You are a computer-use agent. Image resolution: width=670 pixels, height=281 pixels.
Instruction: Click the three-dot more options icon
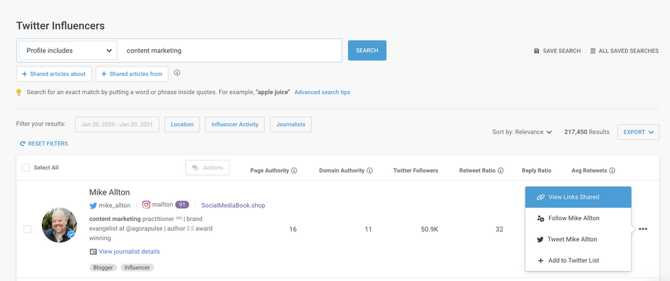click(643, 229)
